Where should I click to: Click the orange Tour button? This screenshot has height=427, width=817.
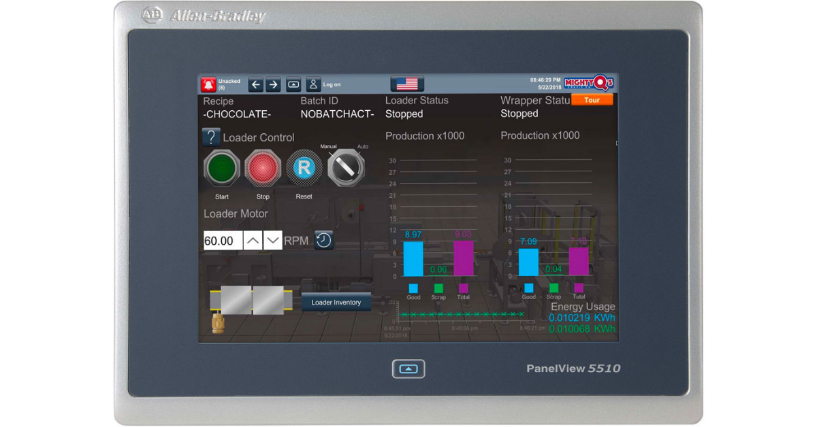click(592, 100)
